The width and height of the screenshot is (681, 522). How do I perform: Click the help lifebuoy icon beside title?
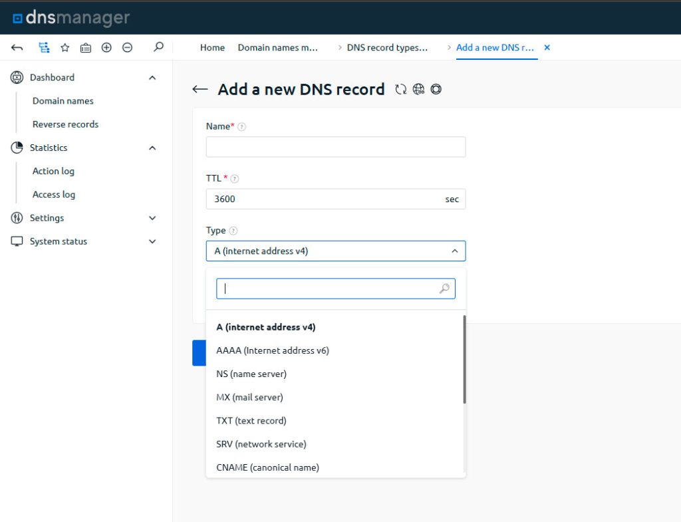point(436,89)
